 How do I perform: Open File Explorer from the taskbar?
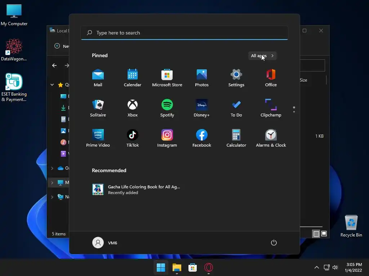[x=177, y=267]
